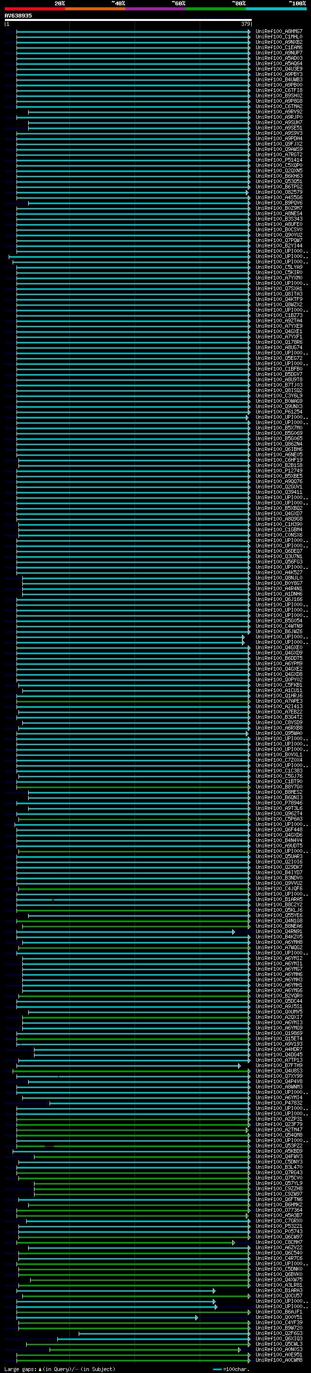Select hit label UniRef100_Q0CU57

click(x=279, y=1296)
